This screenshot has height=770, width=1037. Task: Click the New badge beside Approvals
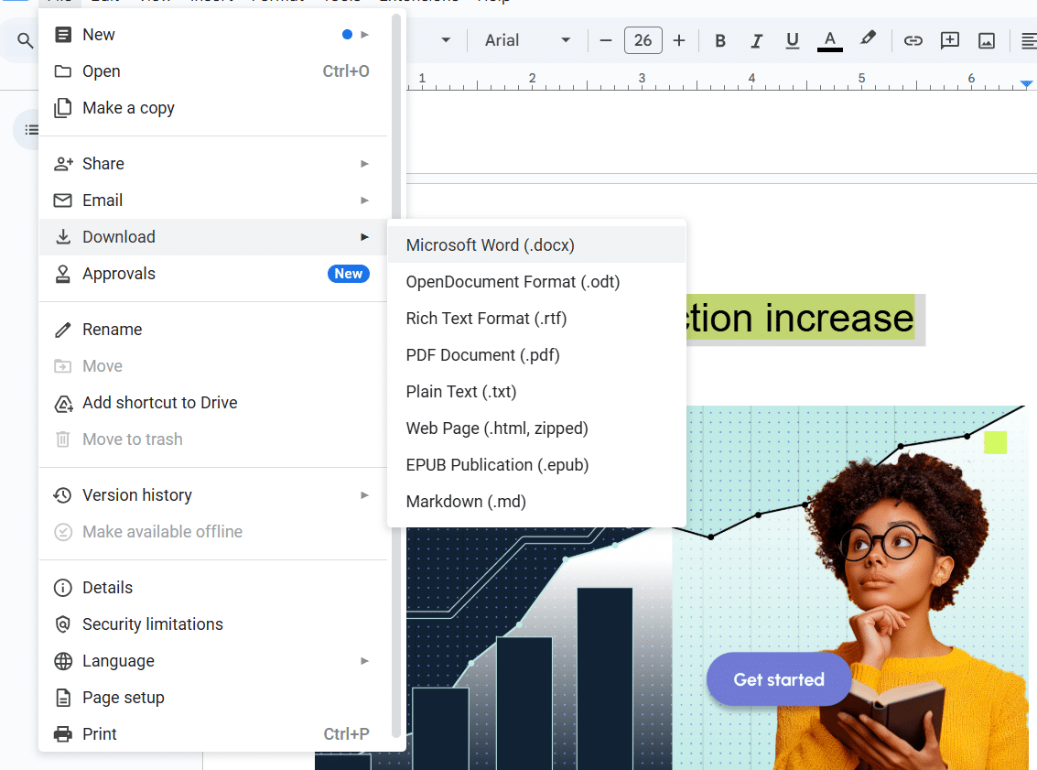[348, 273]
